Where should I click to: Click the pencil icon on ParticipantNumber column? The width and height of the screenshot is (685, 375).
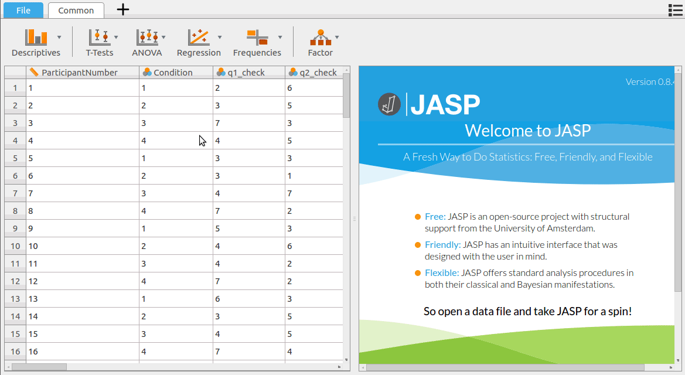click(33, 72)
